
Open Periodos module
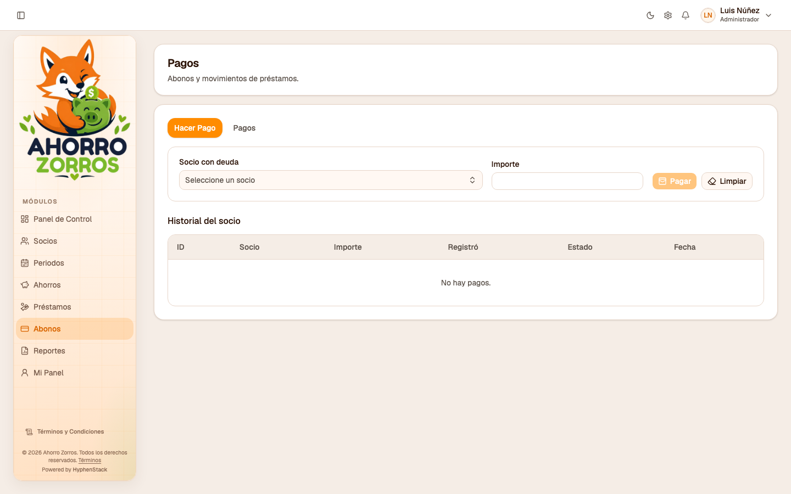(75, 263)
